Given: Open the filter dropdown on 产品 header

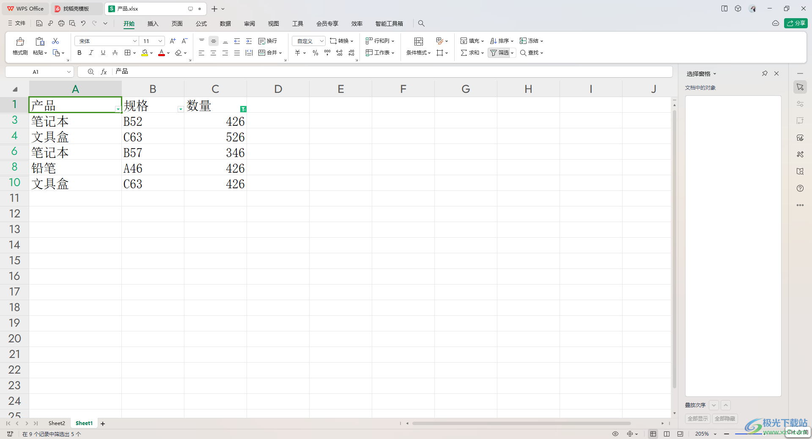Looking at the screenshot, I should [118, 109].
